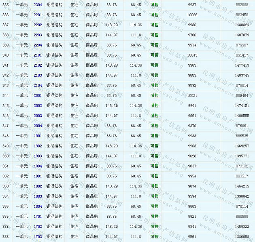The image size is (255, 242).
Task: Open room 2201 details link
Action: tap(38, 15)
